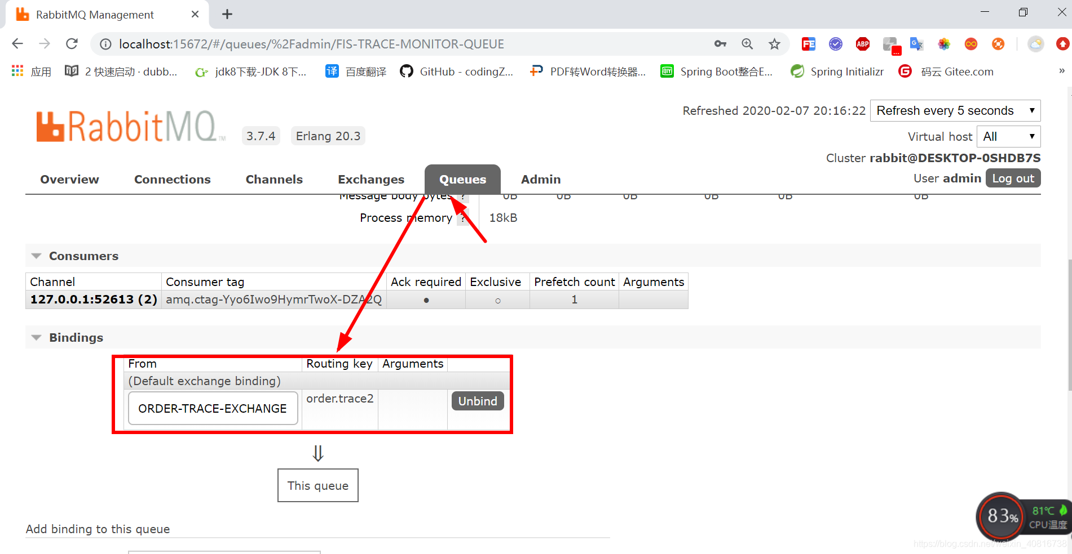This screenshot has width=1072, height=554.
Task: Switch to the Overview tab
Action: tap(69, 179)
